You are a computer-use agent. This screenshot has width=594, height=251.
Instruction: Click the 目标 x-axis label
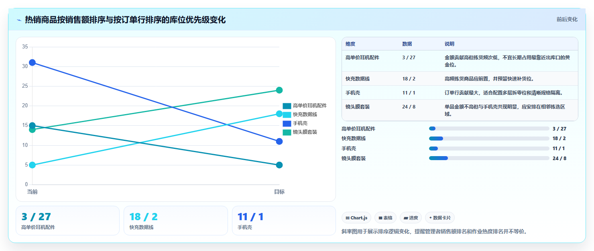[x=279, y=192]
